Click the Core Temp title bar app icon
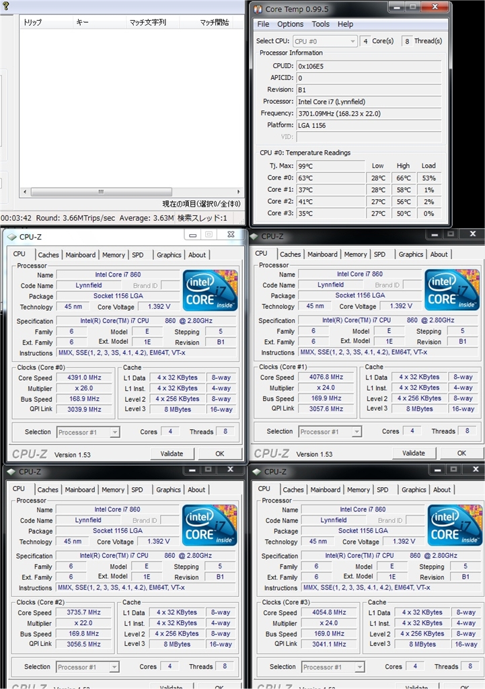This screenshot has height=689, width=485. click(x=258, y=9)
